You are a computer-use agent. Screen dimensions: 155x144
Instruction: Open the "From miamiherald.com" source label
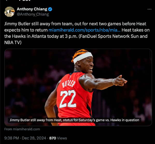pos(22,129)
